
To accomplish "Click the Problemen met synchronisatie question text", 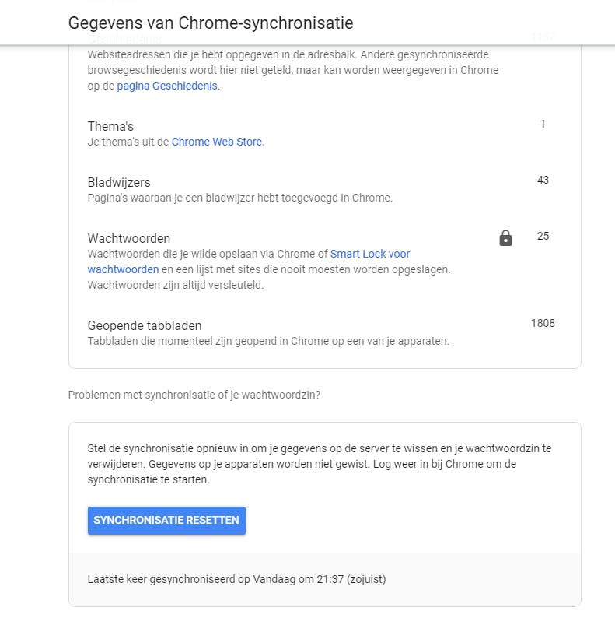I will click(x=194, y=395).
